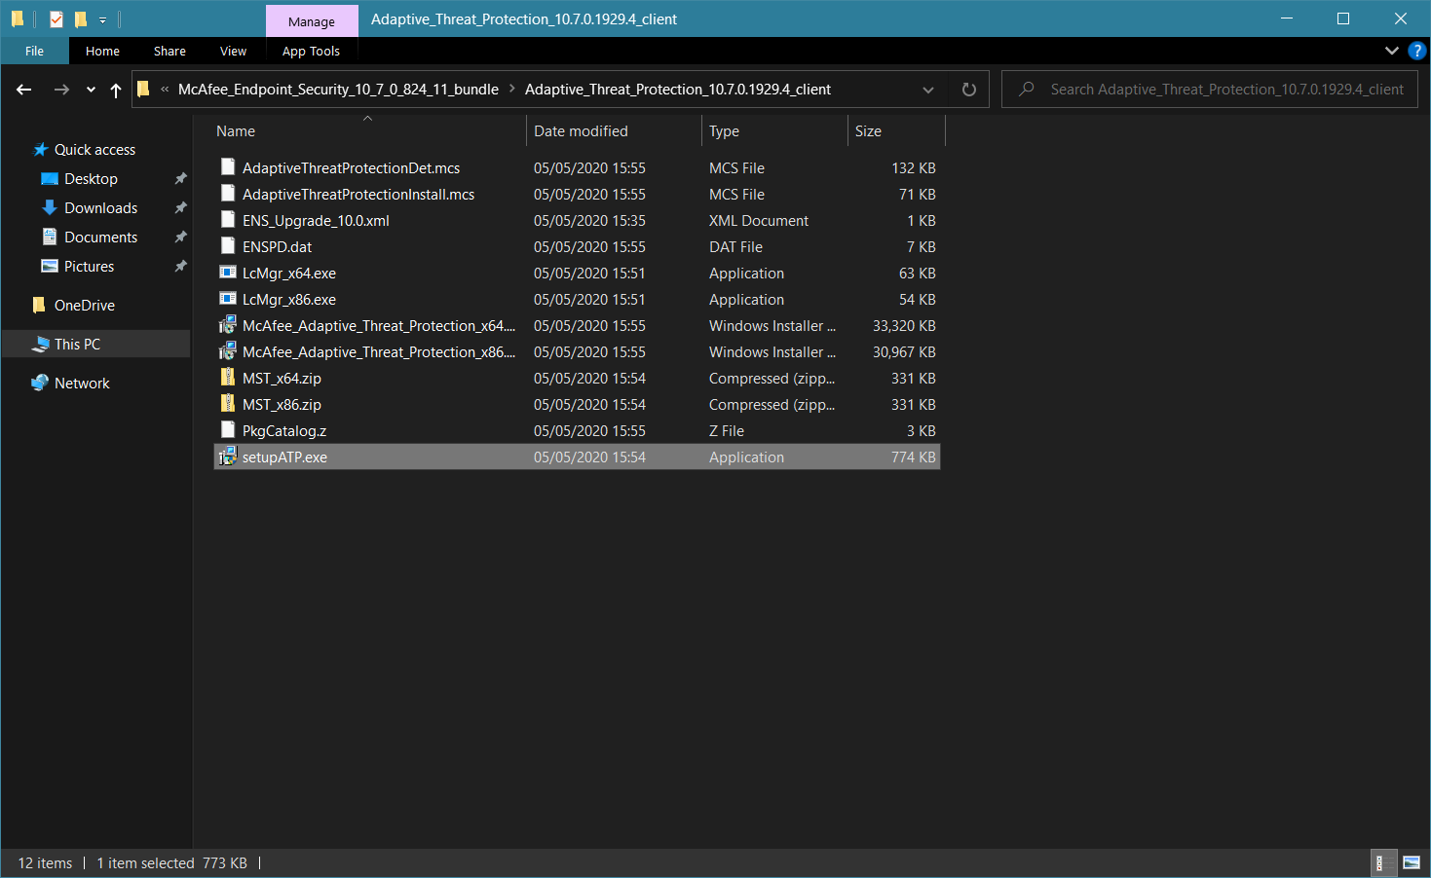The height and width of the screenshot is (878, 1431).
Task: Open the File menu
Action: click(34, 51)
